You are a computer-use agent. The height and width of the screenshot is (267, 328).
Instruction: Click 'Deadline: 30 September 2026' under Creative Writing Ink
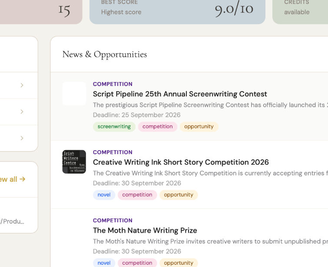[x=137, y=183]
